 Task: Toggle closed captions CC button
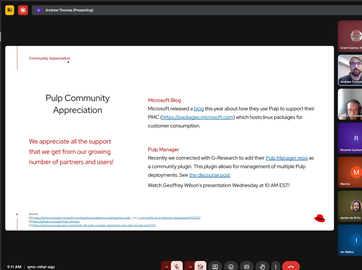(246, 266)
